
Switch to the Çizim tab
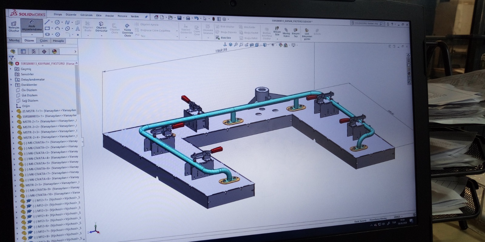[44, 41]
